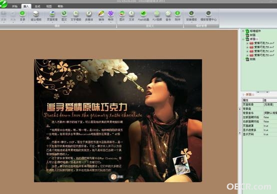Select 爱情巧克力C.swf in the tree
Viewport: 277px width, 194px height.
264,51
